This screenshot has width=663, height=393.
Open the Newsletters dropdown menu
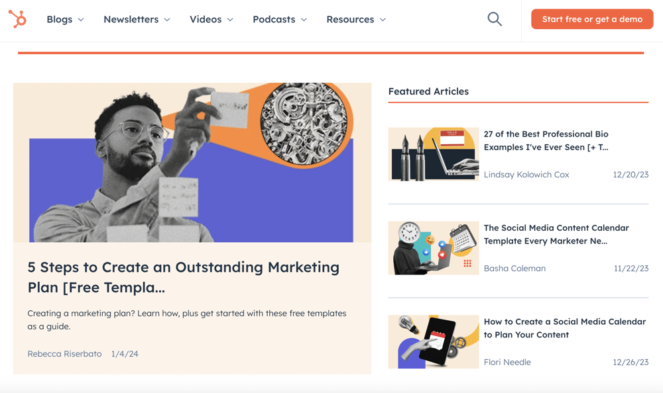coord(136,19)
